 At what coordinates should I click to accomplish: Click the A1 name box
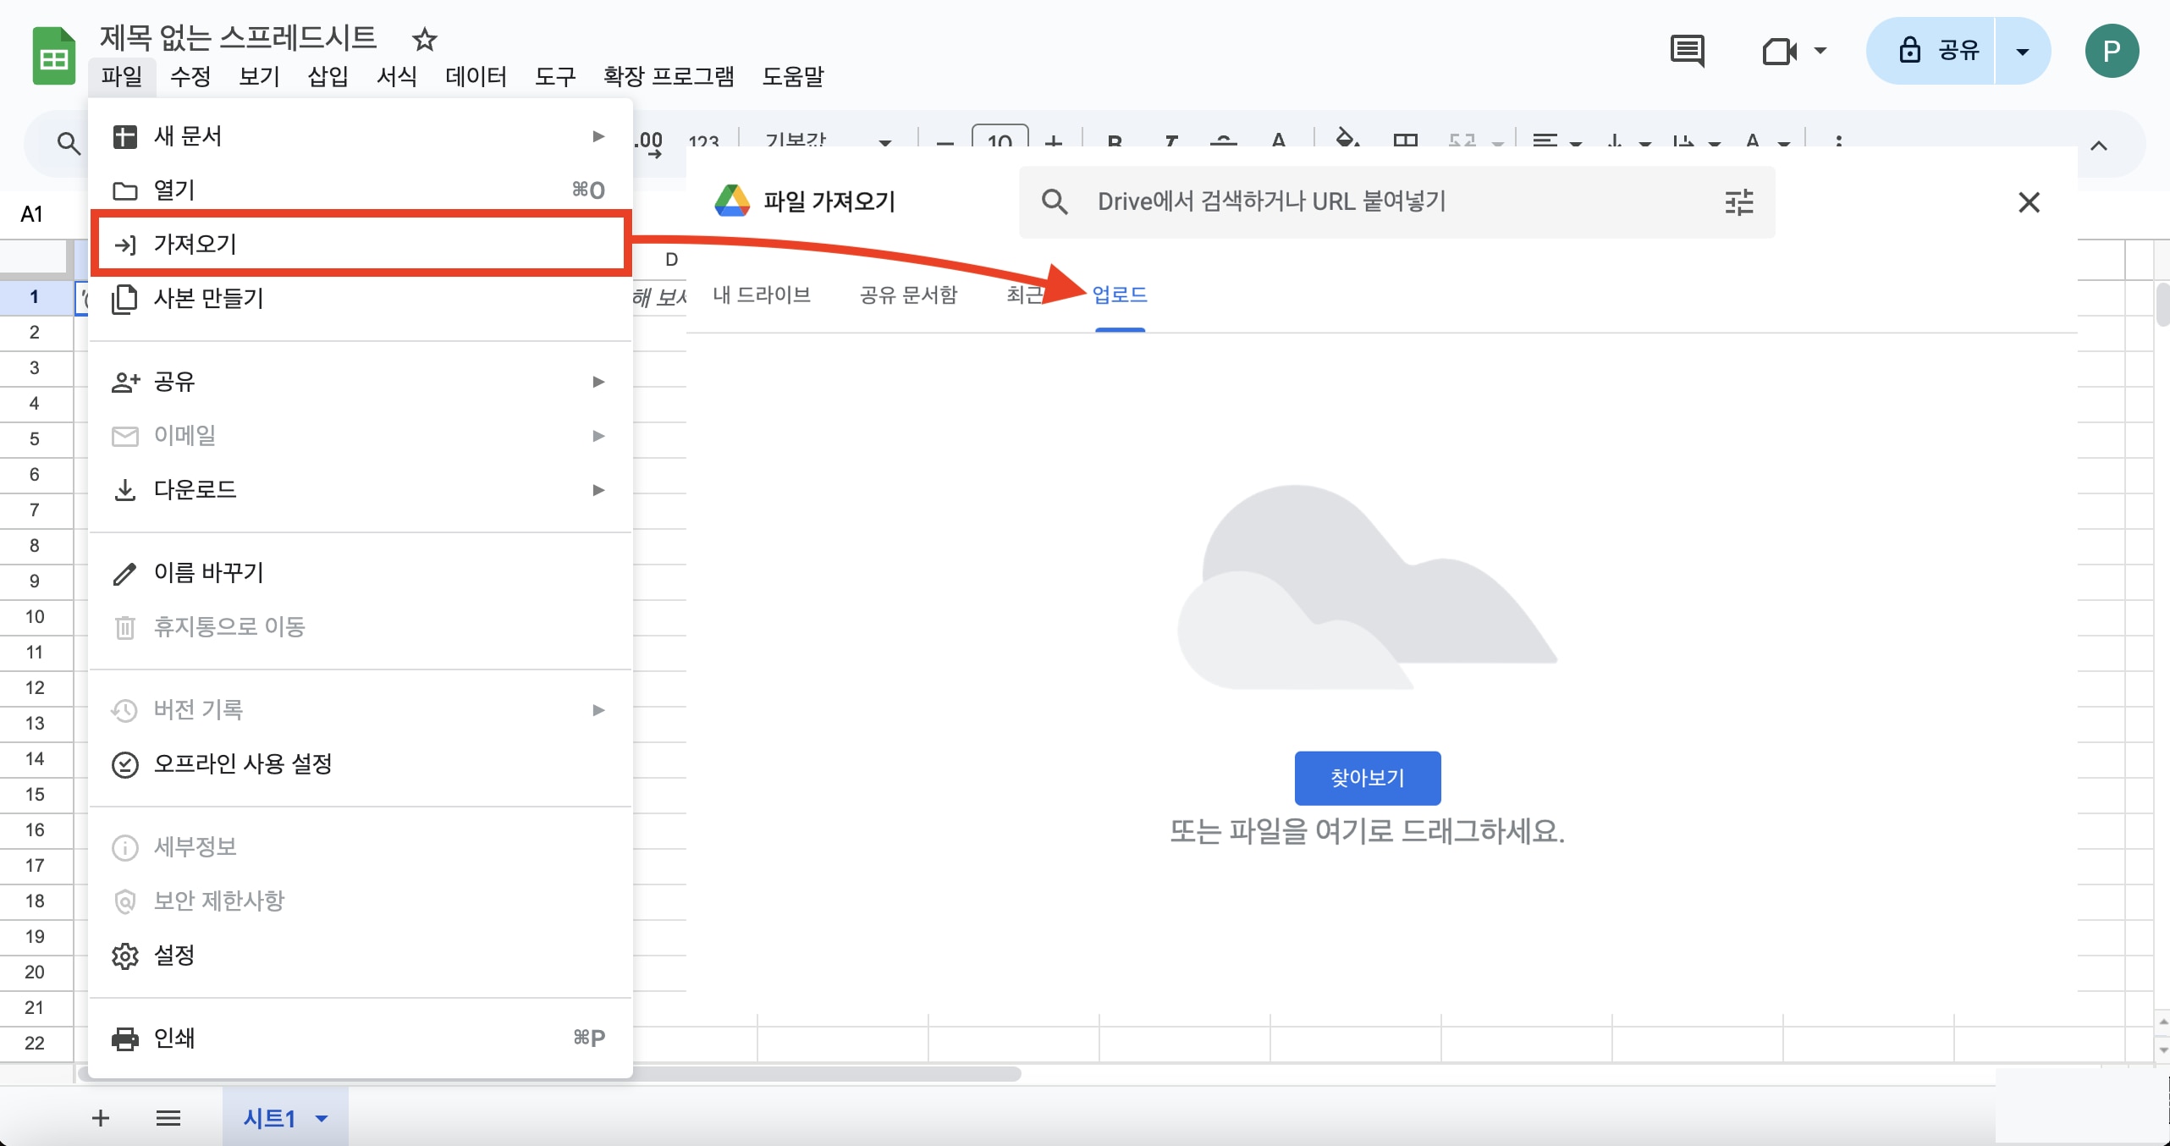point(32,214)
